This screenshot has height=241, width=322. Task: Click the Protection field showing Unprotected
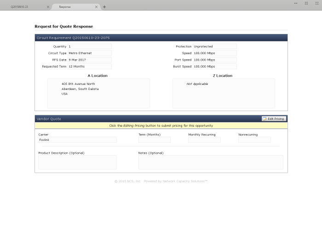click(214, 47)
